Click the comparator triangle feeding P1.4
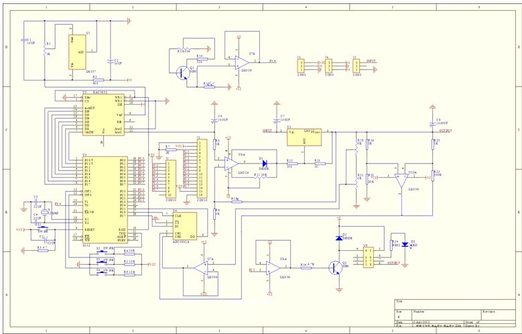 coord(242,62)
